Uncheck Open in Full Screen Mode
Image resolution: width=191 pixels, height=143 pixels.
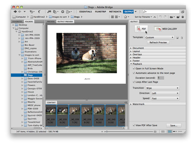coord(134,69)
